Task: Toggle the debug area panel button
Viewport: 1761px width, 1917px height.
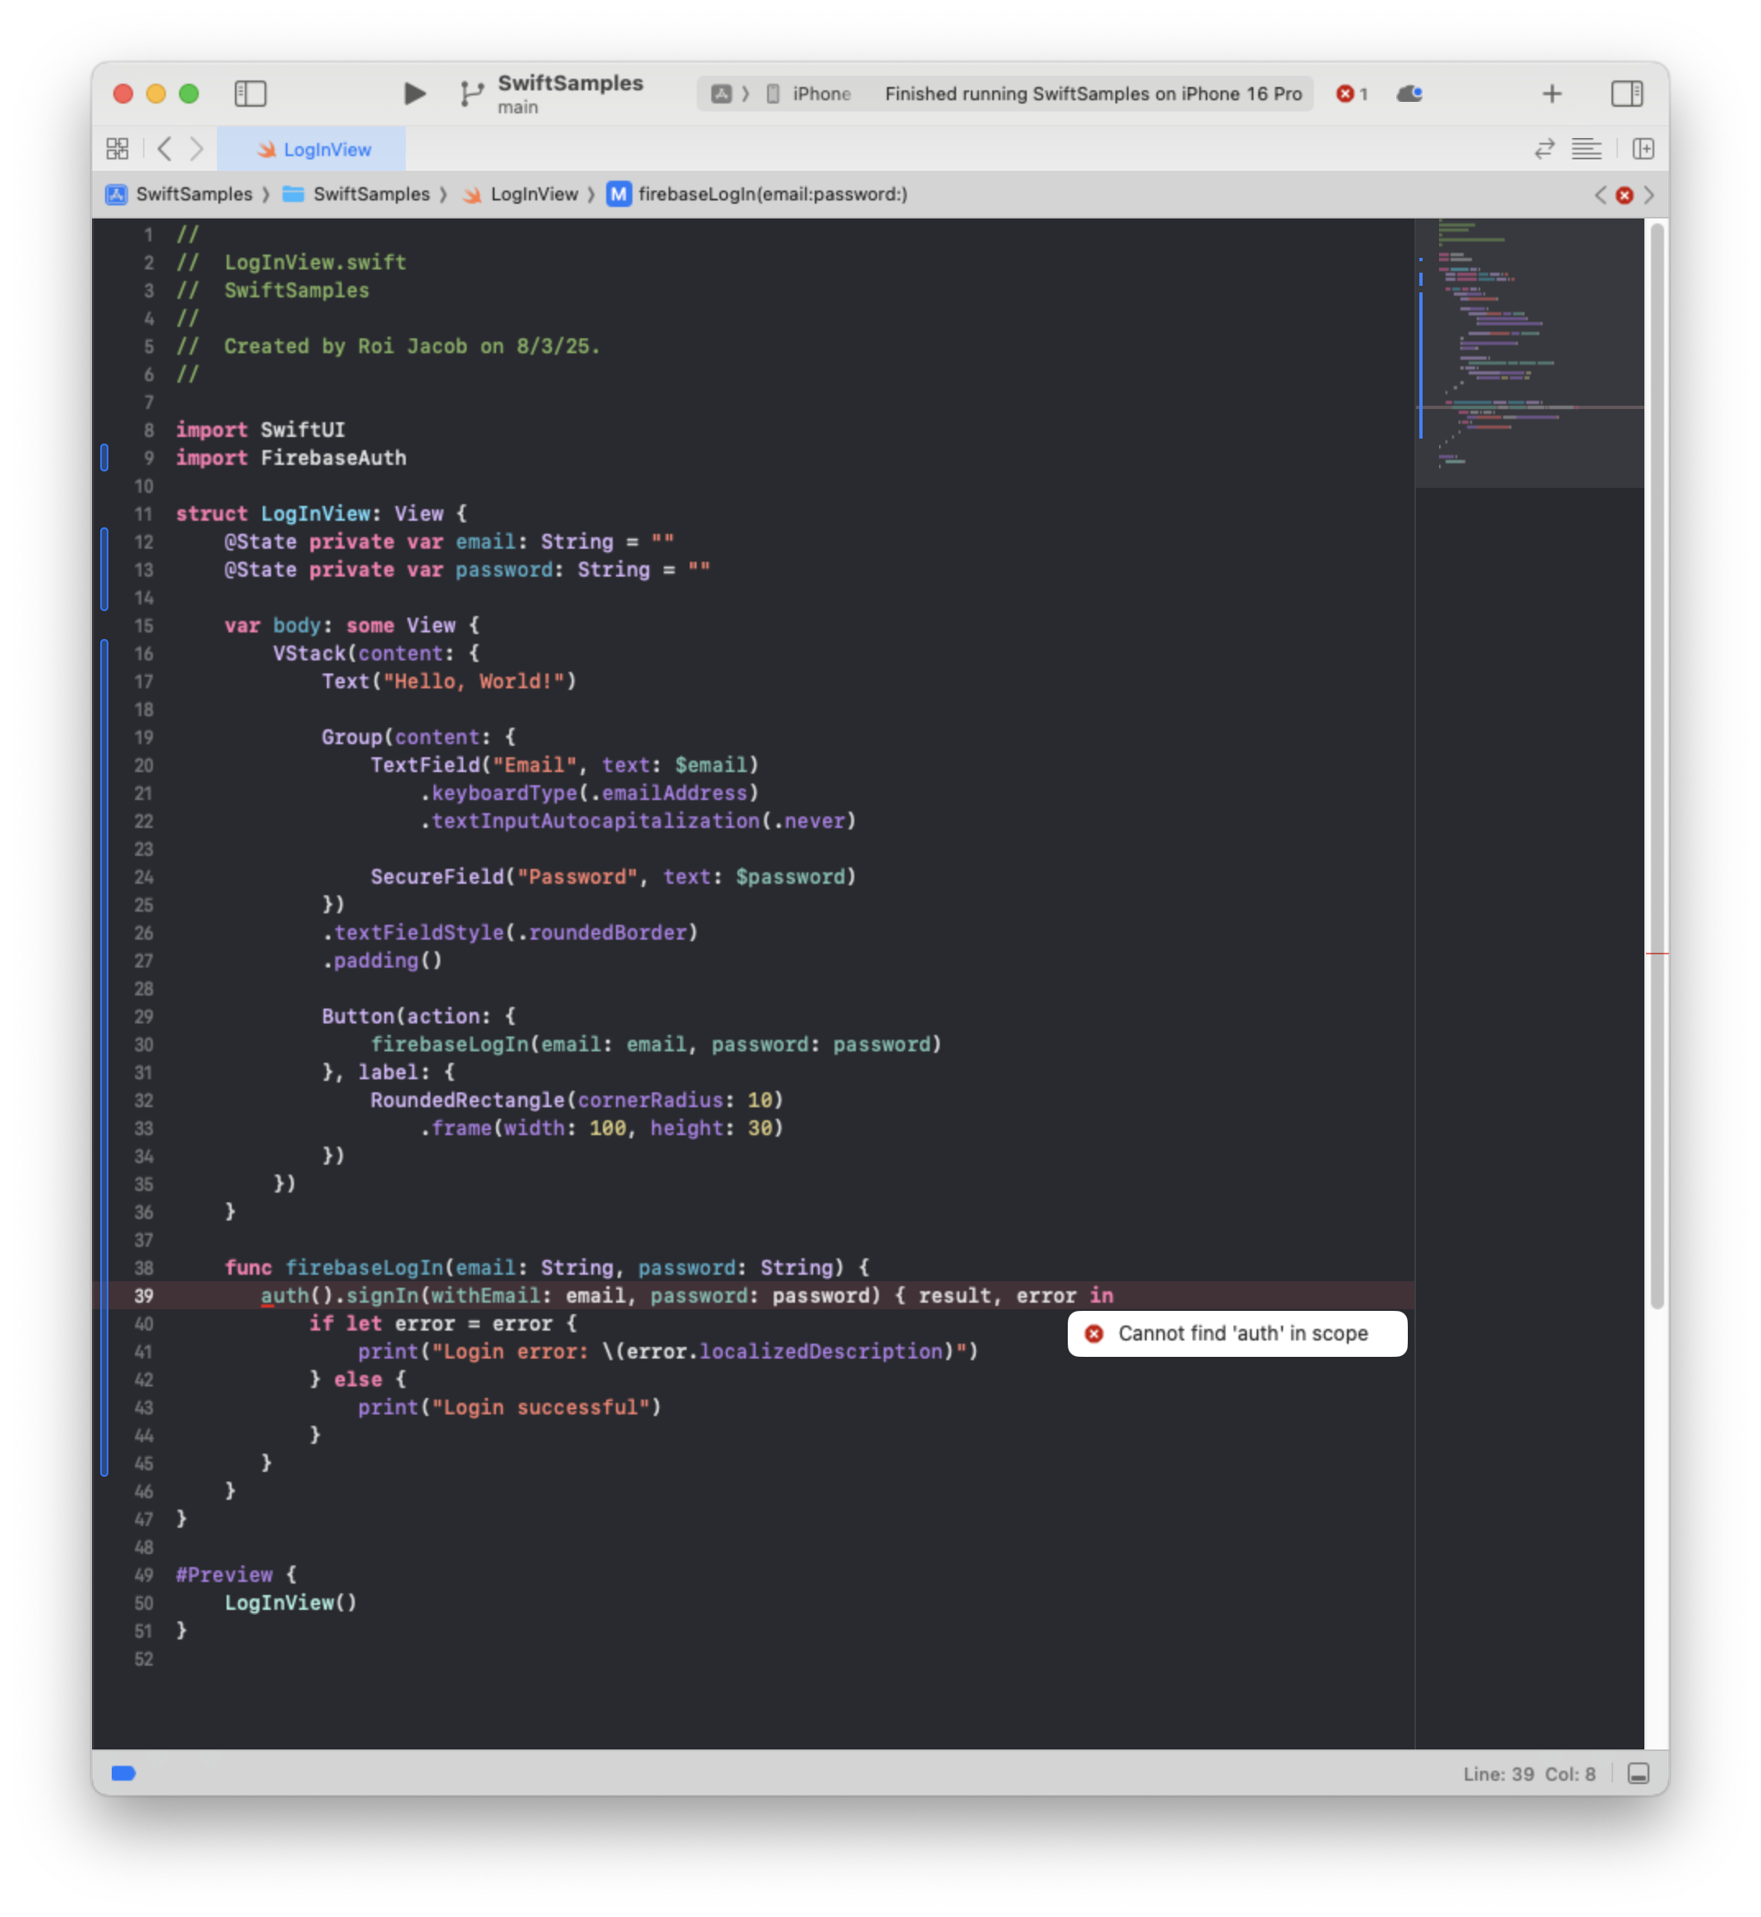Action: (x=1638, y=1773)
